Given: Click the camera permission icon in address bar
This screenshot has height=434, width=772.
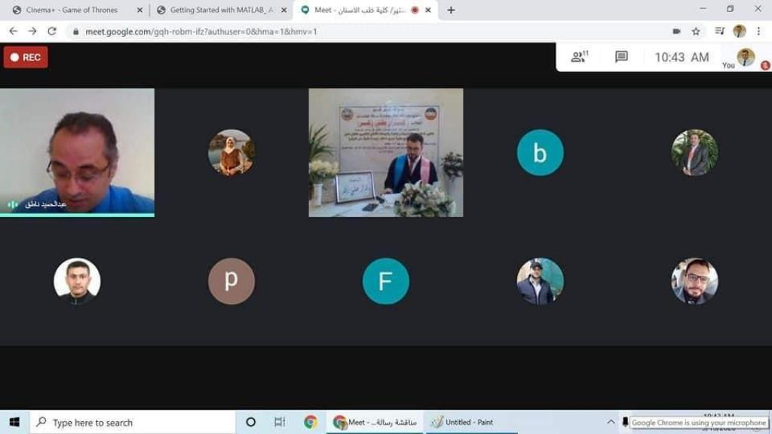Looking at the screenshot, I should tap(676, 32).
